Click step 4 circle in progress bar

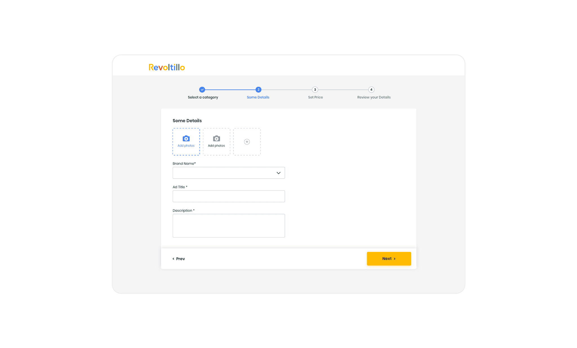click(x=371, y=90)
